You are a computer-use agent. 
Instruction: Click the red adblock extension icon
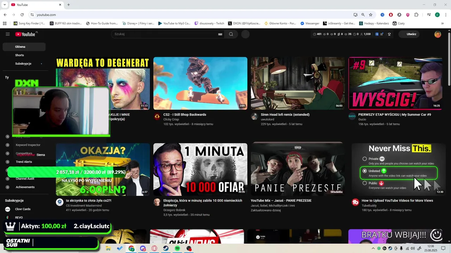(391, 15)
